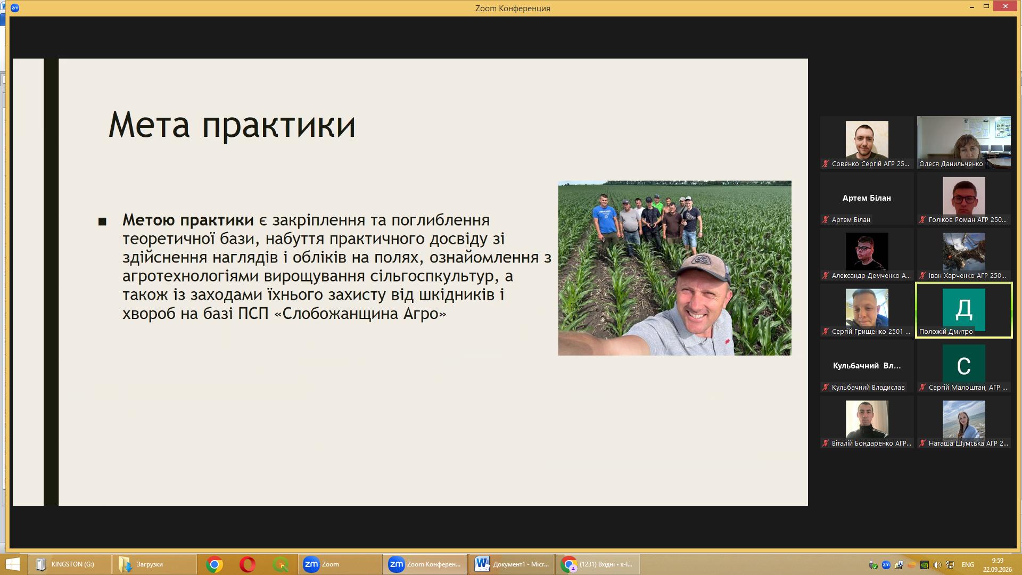Select Наташа Шумська's participant tile
The height and width of the screenshot is (575, 1022).
(963, 422)
